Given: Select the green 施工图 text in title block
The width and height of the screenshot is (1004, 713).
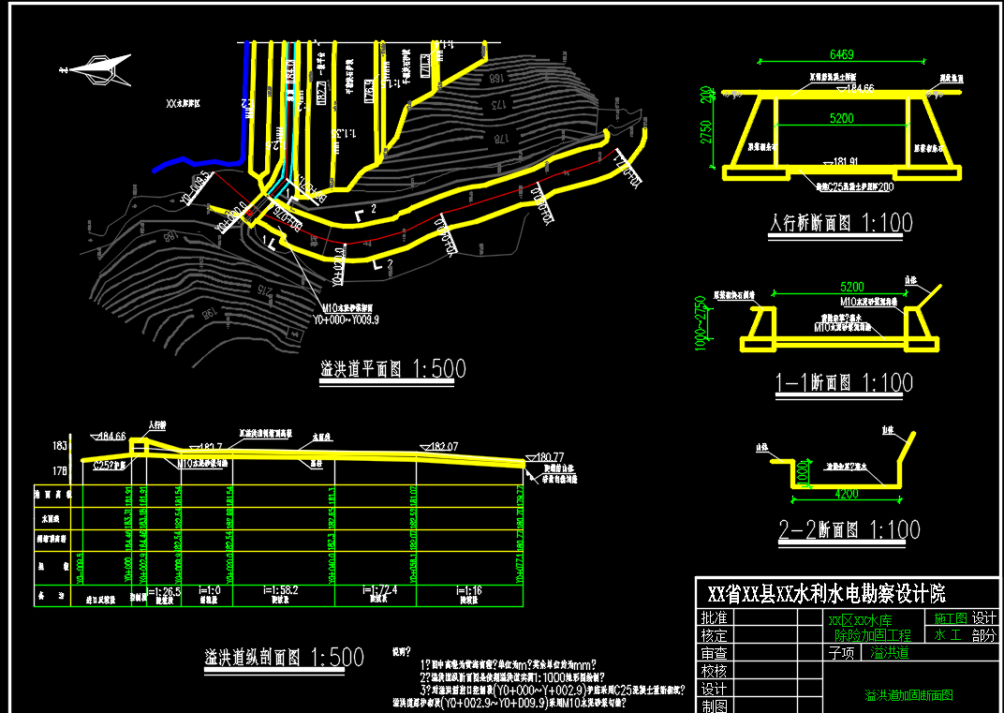Looking at the screenshot, I should pos(950,618).
